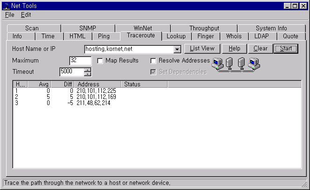Clear the traceroute results with Clear
Viewport: 310px width, 190px height.
(x=261, y=49)
